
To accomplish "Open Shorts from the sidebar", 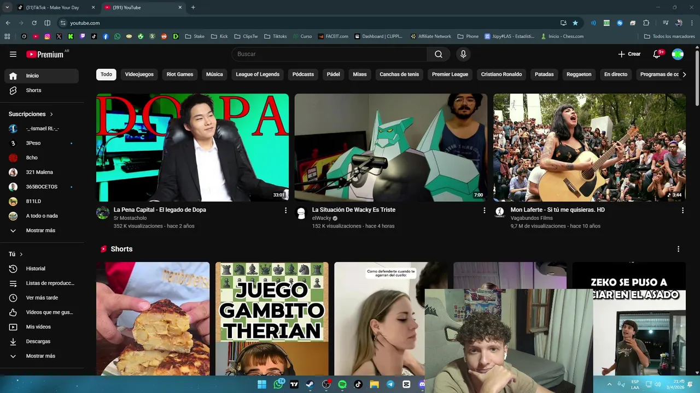I will (42, 90).
